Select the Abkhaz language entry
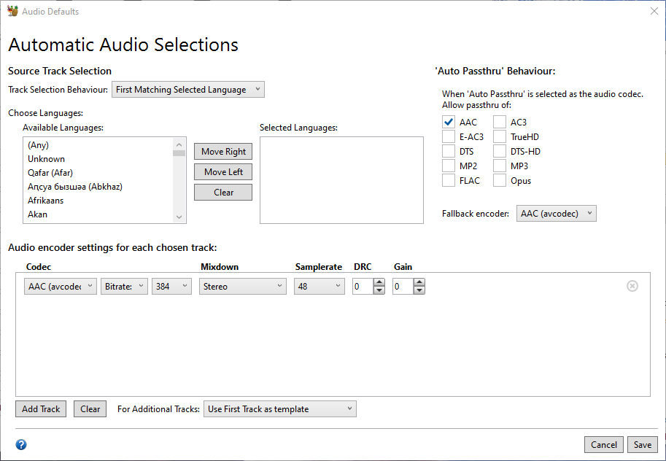Screen dimensions: 666x461 tap(98, 187)
